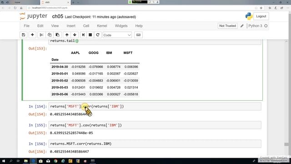Add page to favorites star icon
This screenshot has height=164, width=291.
(x=261, y=8)
